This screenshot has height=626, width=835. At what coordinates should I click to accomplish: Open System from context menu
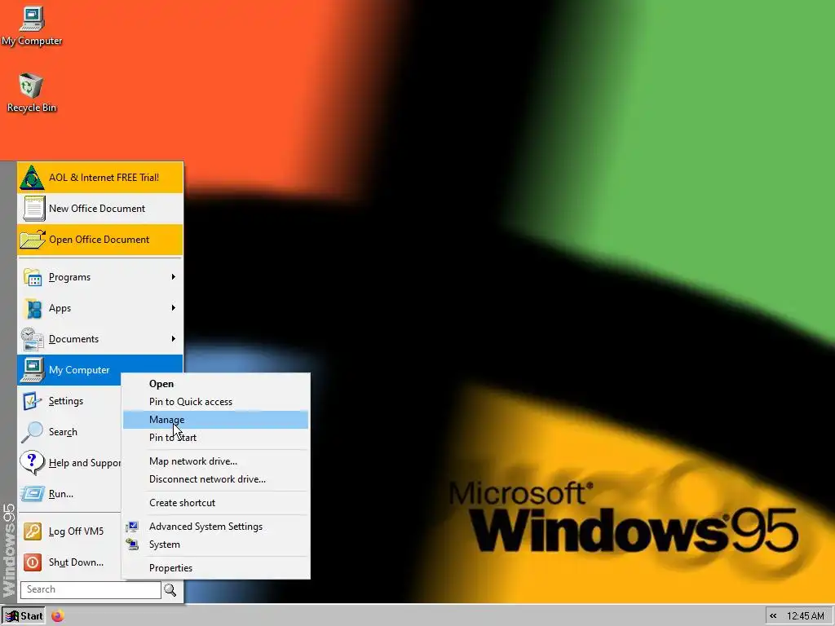coord(215,544)
